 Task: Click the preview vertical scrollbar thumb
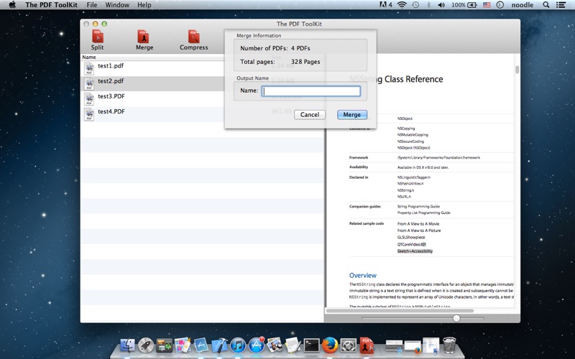(517, 70)
